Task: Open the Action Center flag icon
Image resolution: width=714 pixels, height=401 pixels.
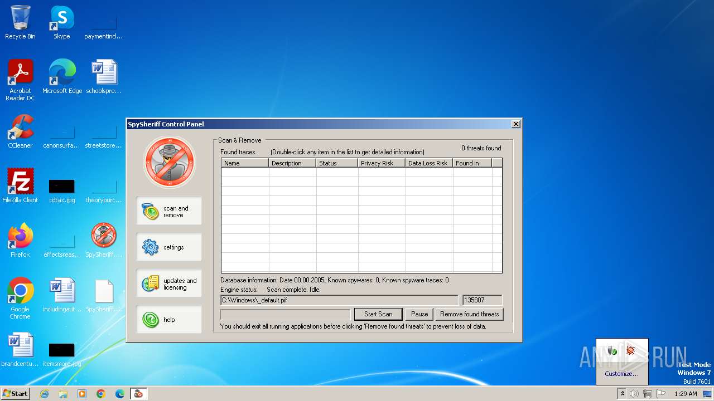Action: (660, 394)
